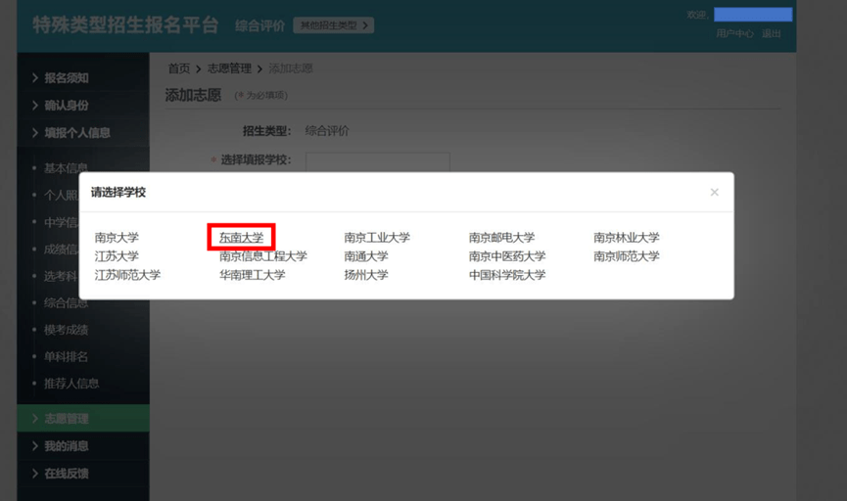847x501 pixels.
Task: Open 综合信息 sidebar item
Action: (66, 303)
